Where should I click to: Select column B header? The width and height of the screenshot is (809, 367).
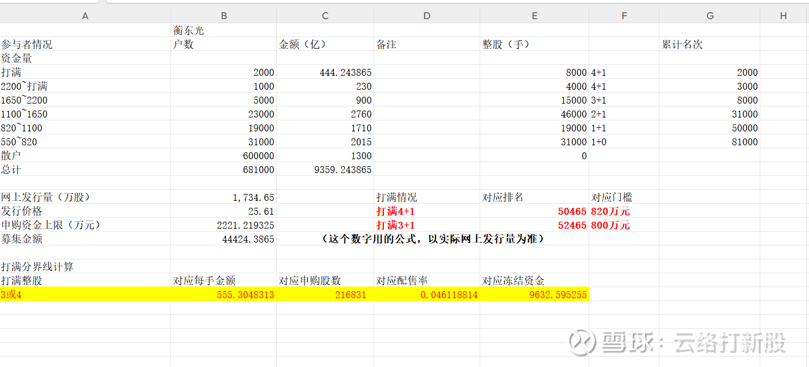point(223,16)
